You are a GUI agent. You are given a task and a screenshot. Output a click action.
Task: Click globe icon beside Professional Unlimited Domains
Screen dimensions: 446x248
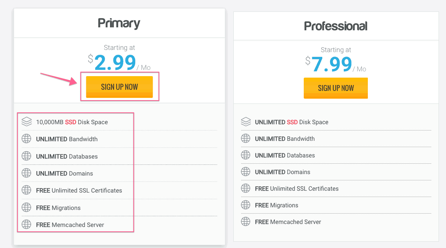coord(246,172)
